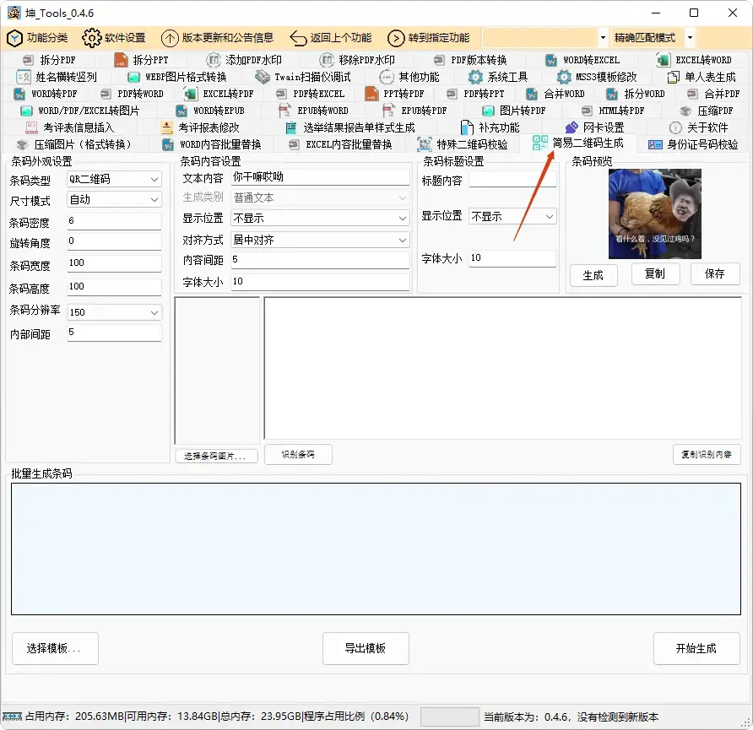
Task: Expand the 尺寸模式 dropdown
Action: (114, 199)
